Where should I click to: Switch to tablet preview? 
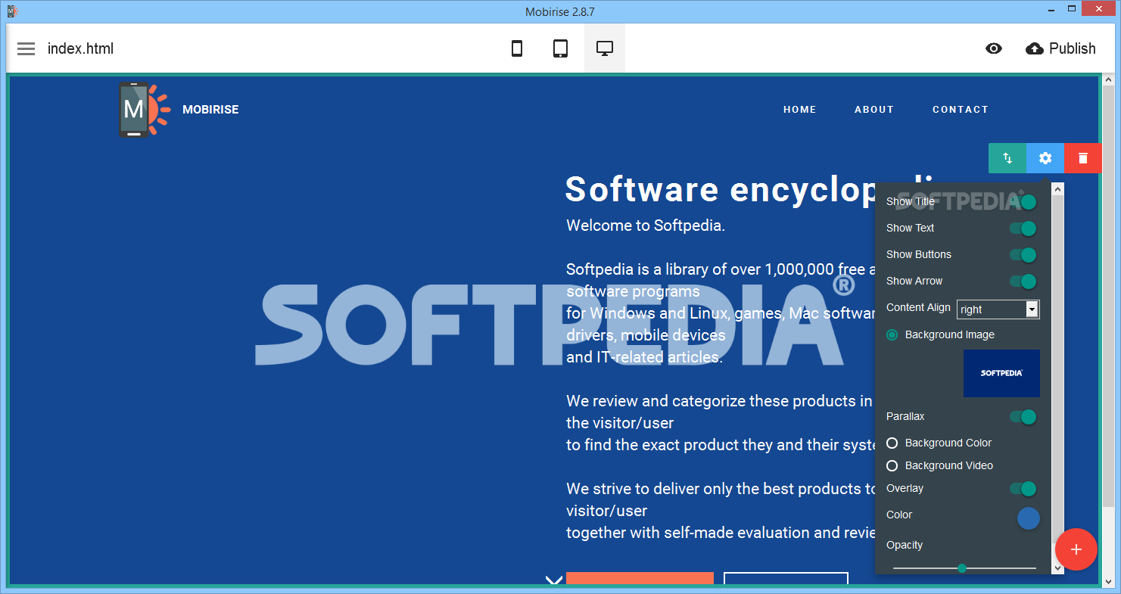[560, 48]
